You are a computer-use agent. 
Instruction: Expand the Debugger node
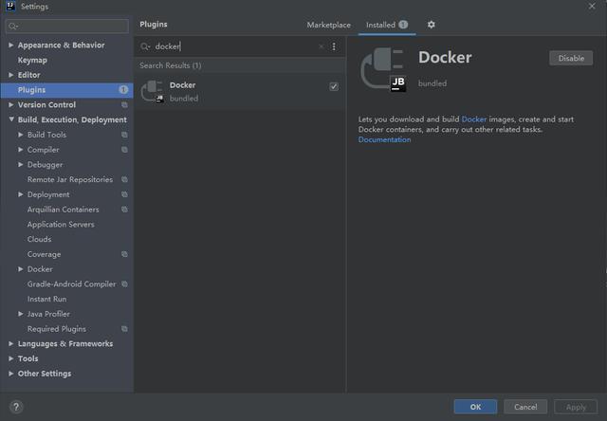(x=21, y=164)
